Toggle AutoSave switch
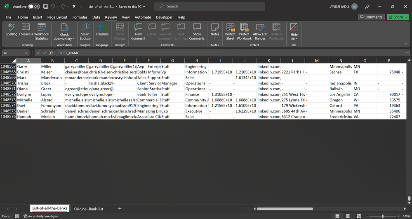 [x=34, y=7]
